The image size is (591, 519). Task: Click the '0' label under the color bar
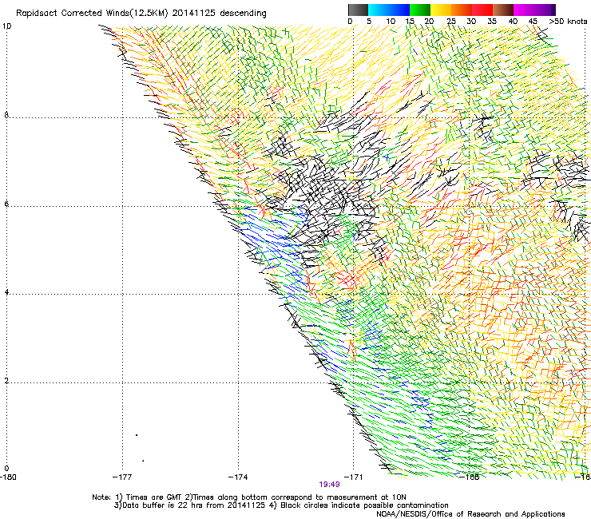[350, 22]
